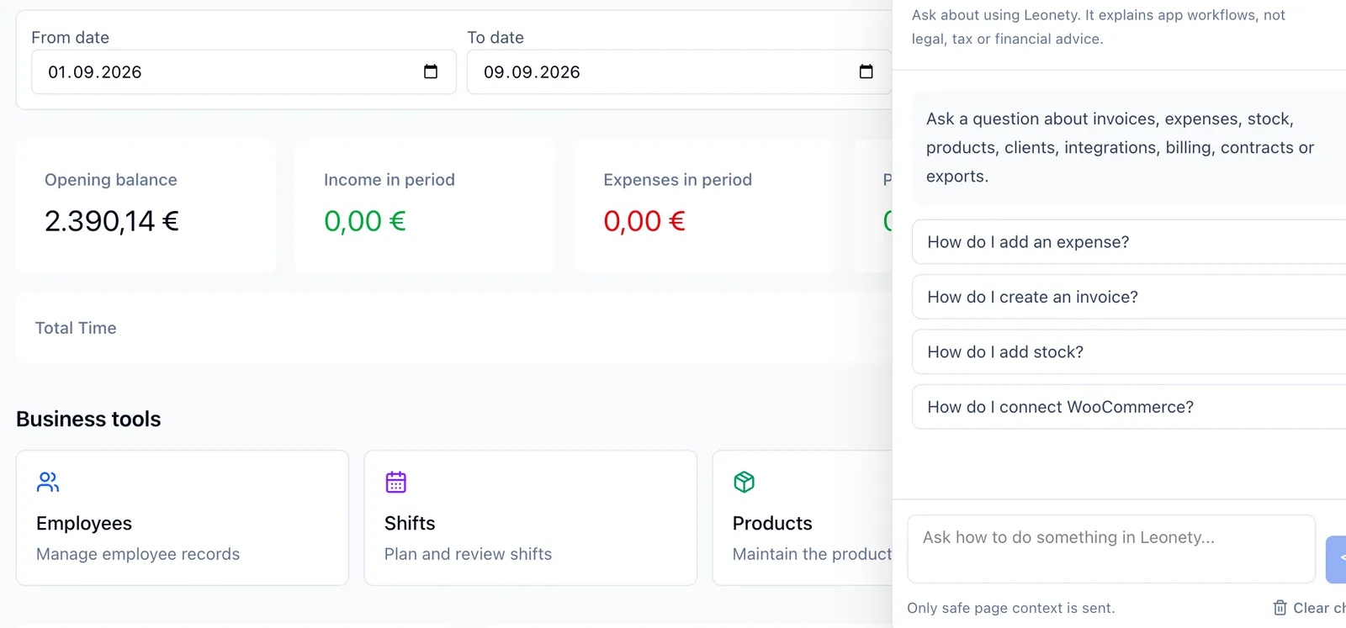Open the To date calendar picker icon
1346x628 pixels.
[866, 71]
